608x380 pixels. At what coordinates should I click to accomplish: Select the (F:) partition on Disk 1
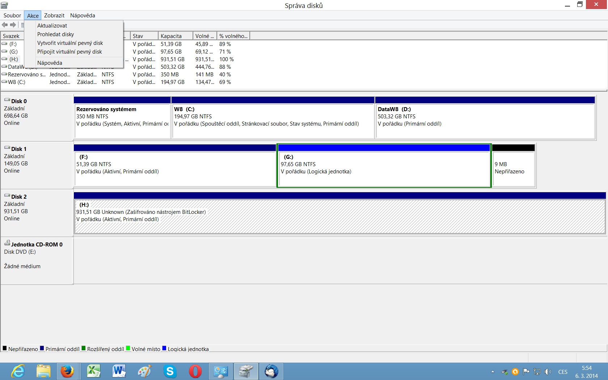(x=175, y=165)
